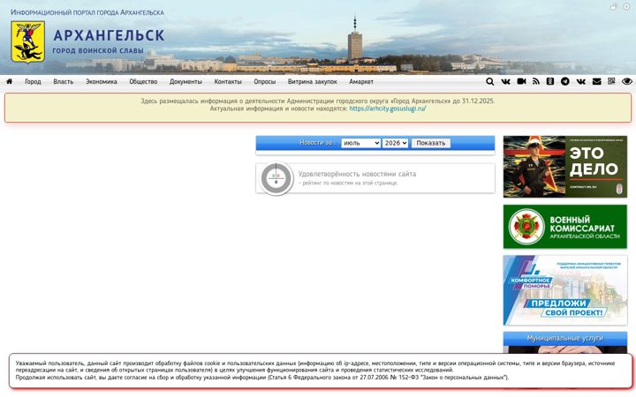Open the site search magnifier icon

(490, 82)
